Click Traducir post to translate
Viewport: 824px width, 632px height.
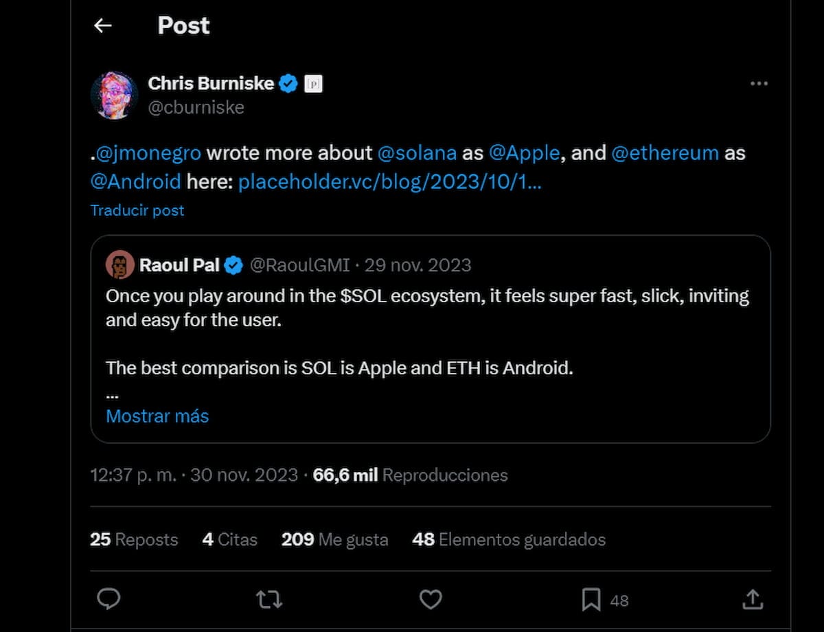[x=137, y=210]
